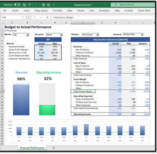
Task: Click the Cancel X icon in formula bar
Action: point(34,18)
